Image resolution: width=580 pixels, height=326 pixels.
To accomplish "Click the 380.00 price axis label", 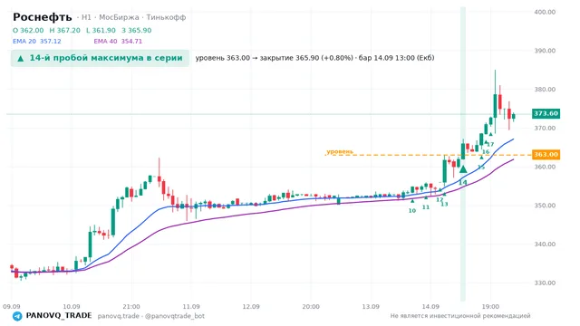I will point(545,89).
